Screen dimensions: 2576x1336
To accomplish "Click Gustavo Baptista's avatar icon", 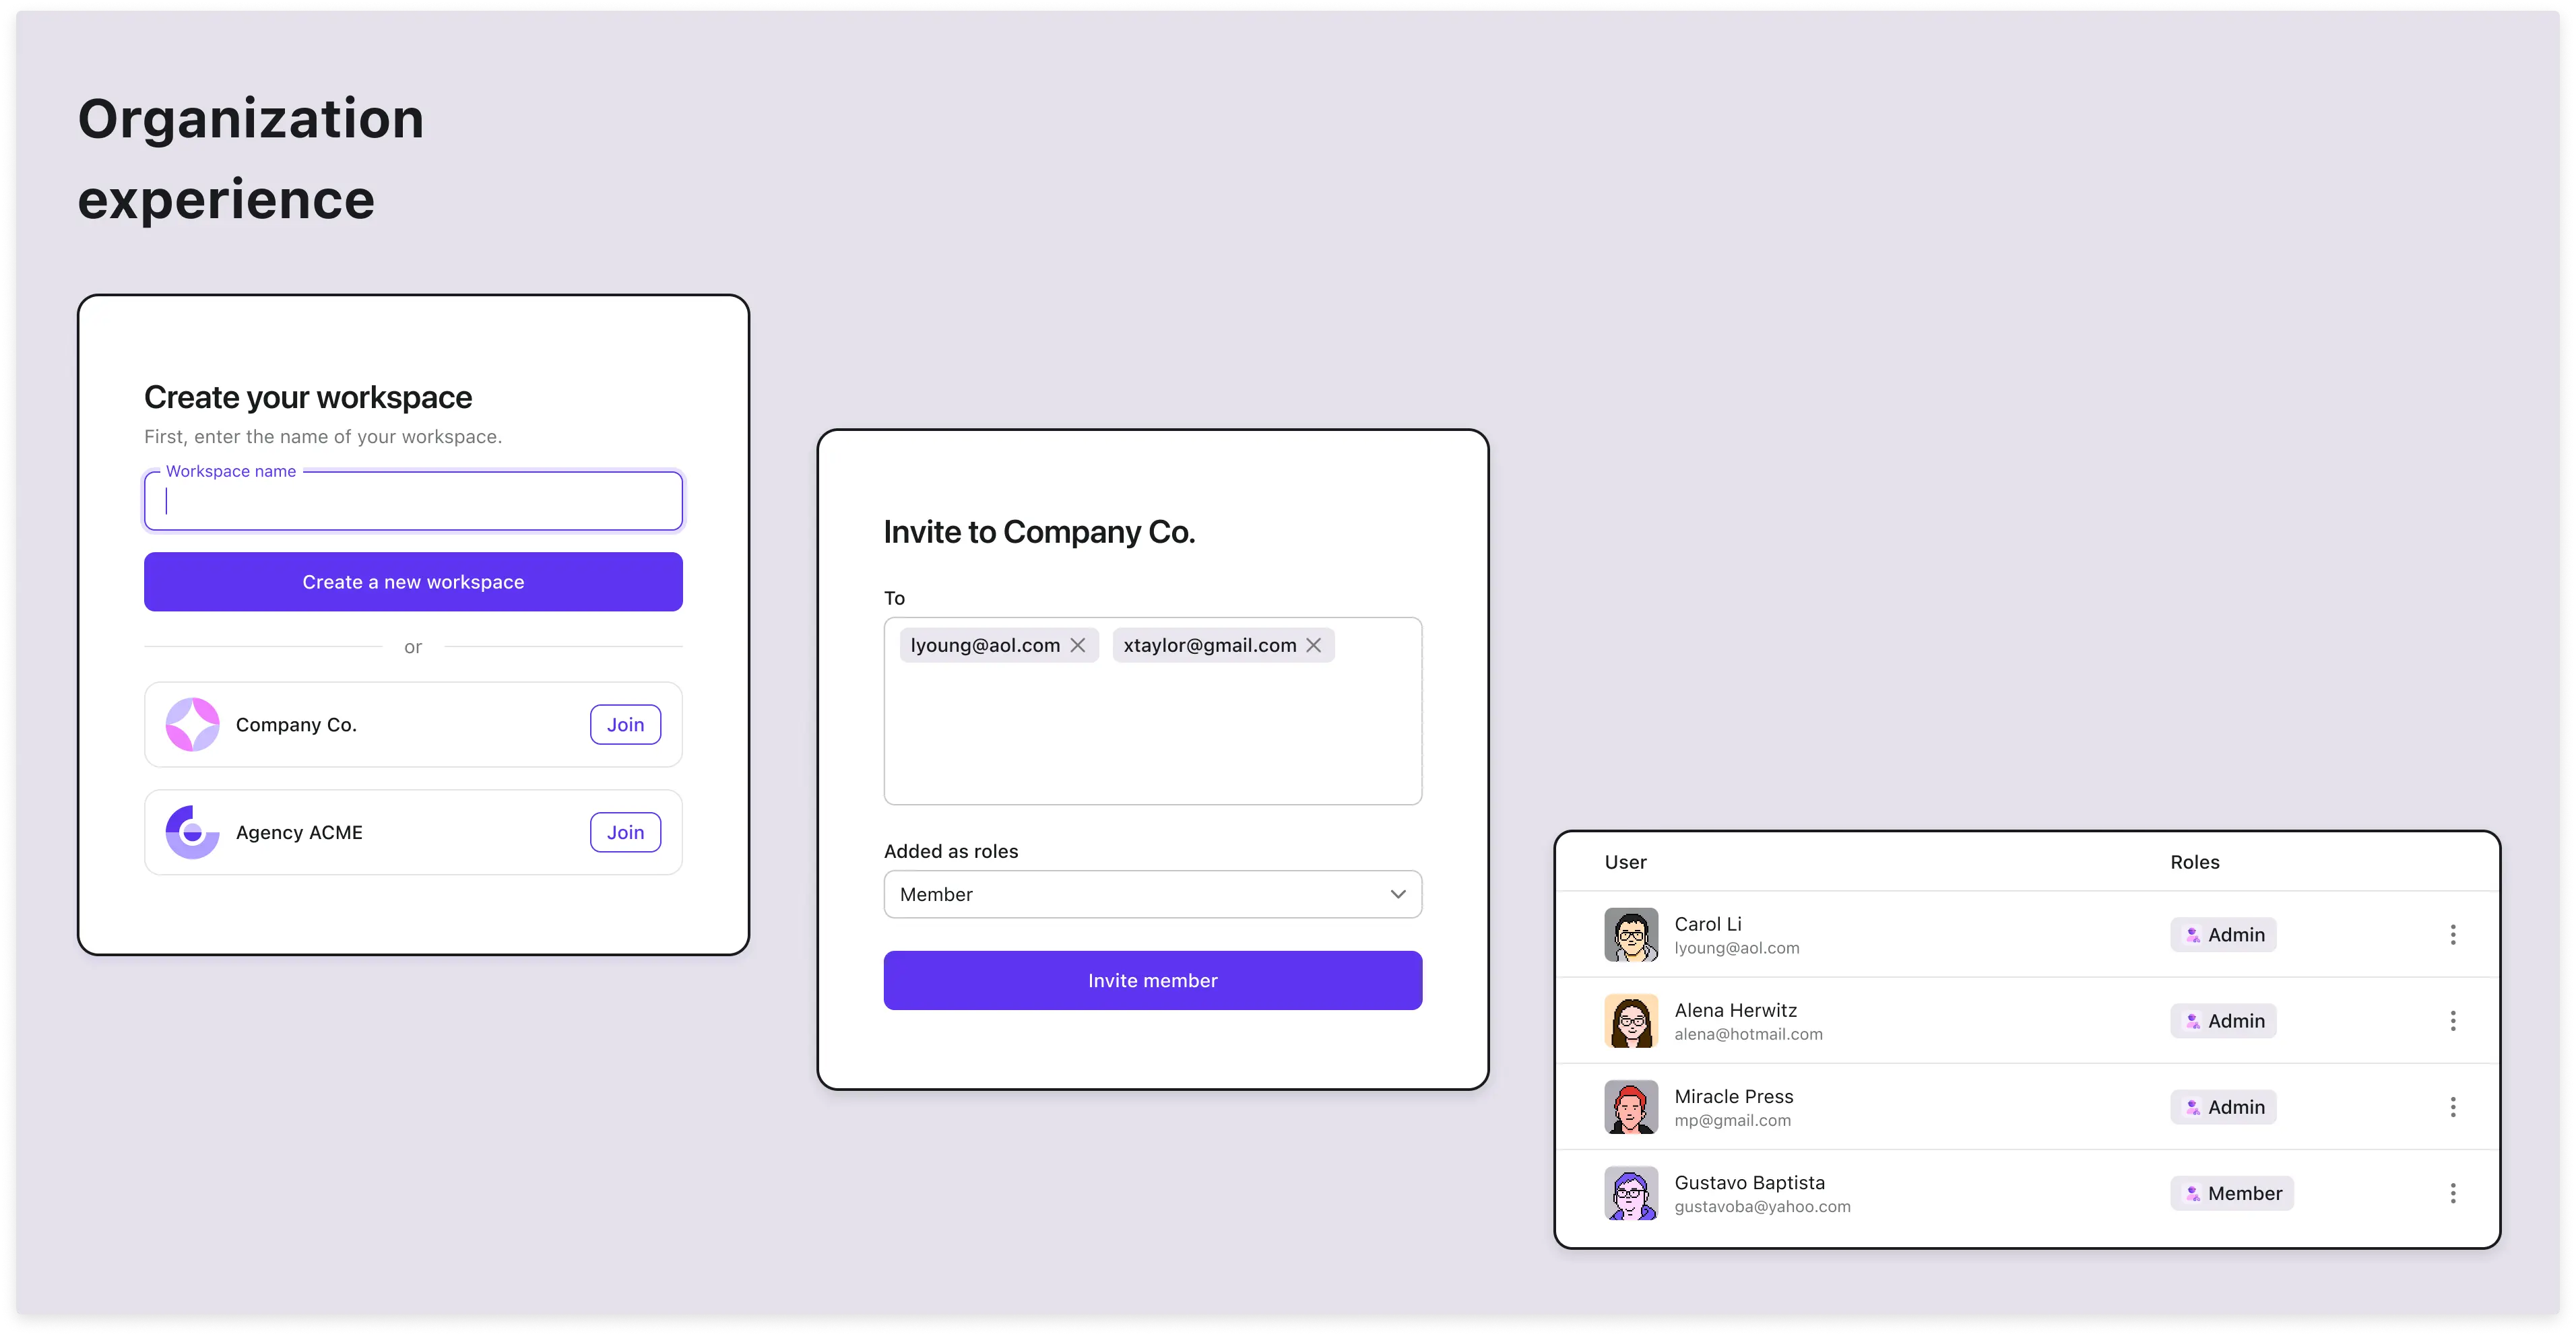I will point(1629,1193).
